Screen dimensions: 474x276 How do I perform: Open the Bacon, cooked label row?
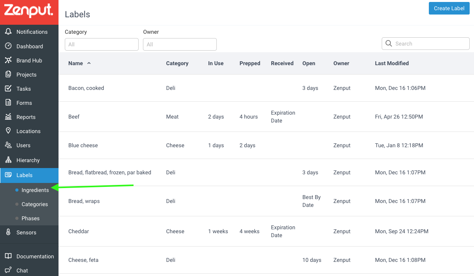266,88
